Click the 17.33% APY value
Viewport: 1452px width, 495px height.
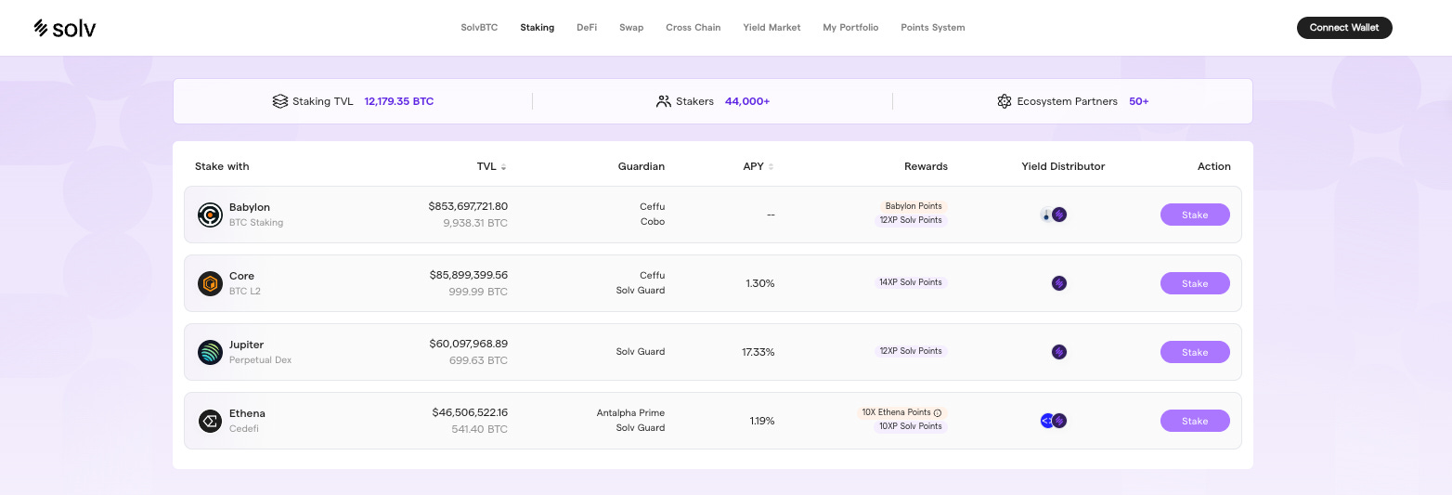[758, 352]
